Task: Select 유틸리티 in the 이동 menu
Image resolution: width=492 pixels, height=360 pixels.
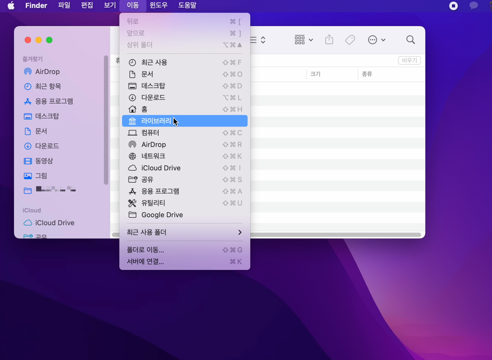Action: [185, 203]
